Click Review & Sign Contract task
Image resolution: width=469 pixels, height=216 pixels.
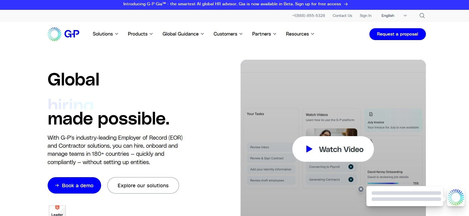(271, 158)
